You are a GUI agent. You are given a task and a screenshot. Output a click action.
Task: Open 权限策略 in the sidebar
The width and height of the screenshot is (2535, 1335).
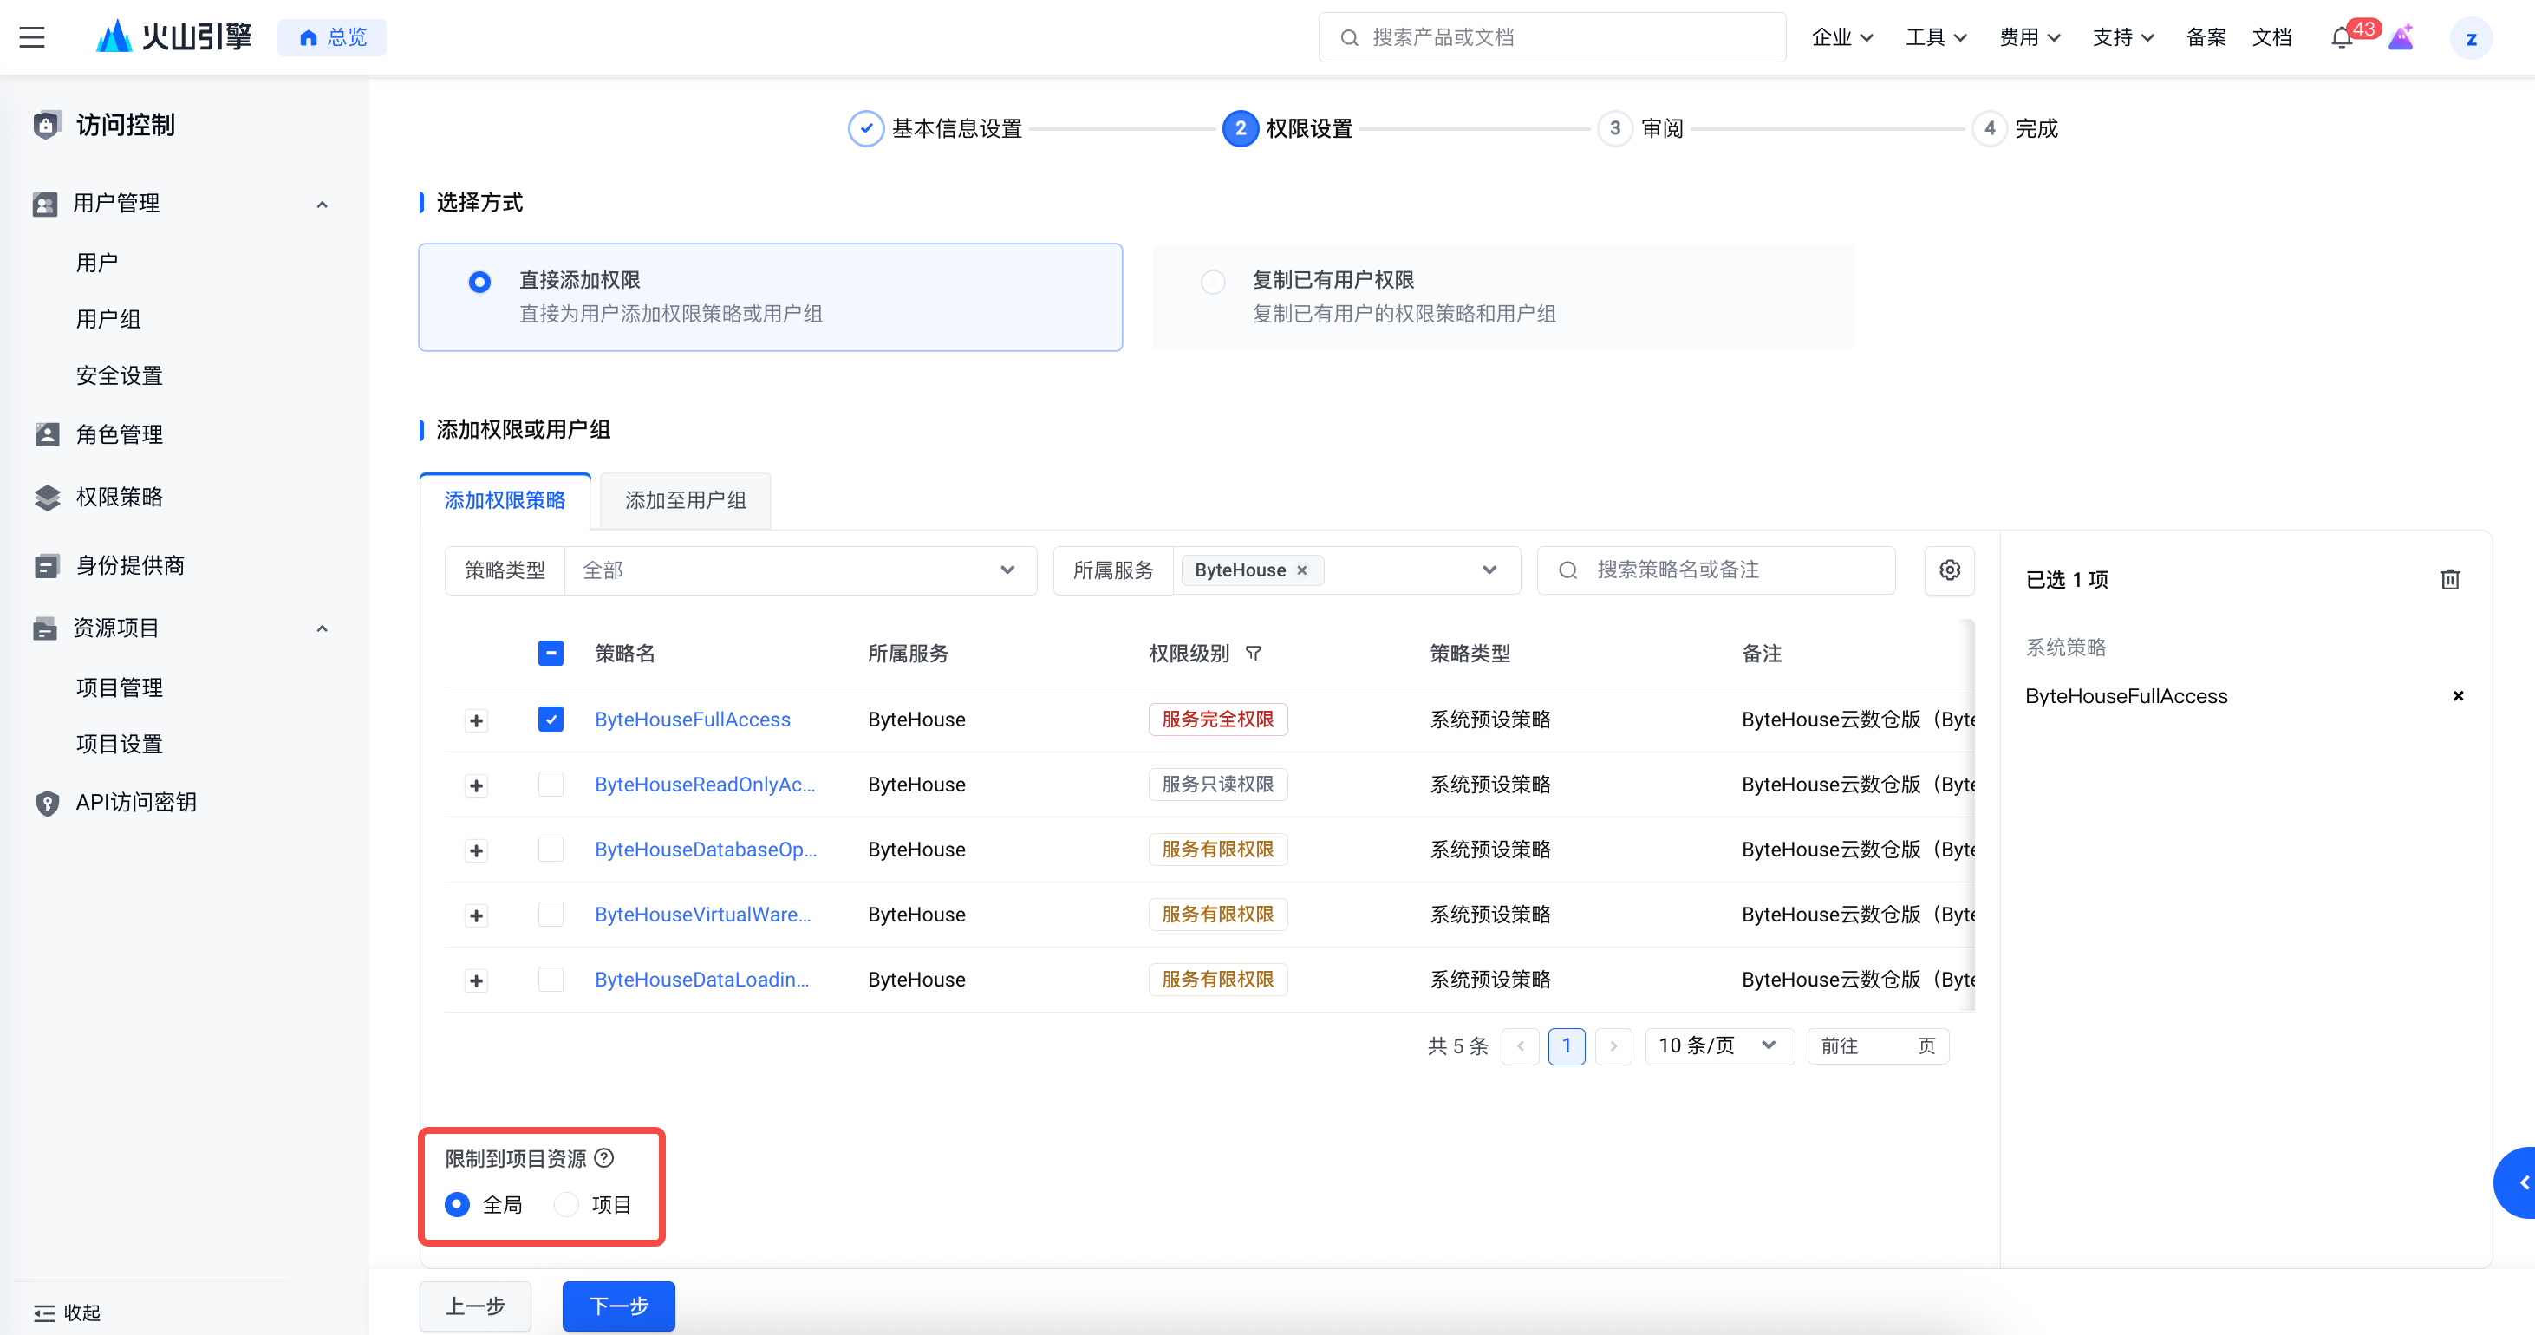pos(119,497)
